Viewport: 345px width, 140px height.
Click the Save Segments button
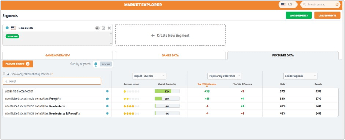tap(299, 15)
